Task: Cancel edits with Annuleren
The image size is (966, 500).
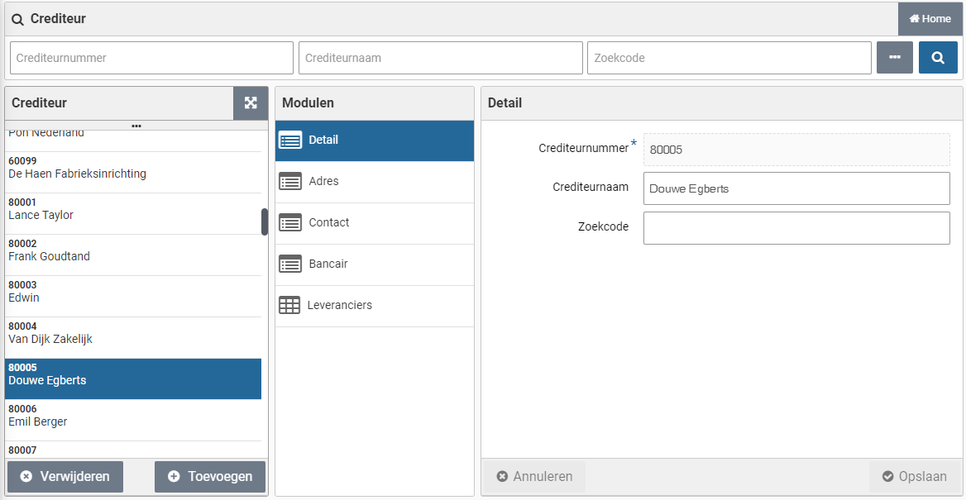Action: (x=534, y=477)
